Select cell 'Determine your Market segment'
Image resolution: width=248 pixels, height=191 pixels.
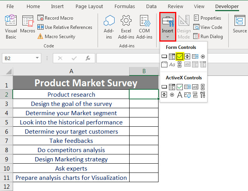click(71, 113)
